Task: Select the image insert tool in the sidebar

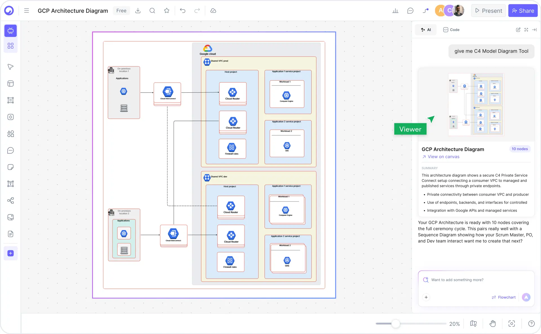Action: [10, 217]
